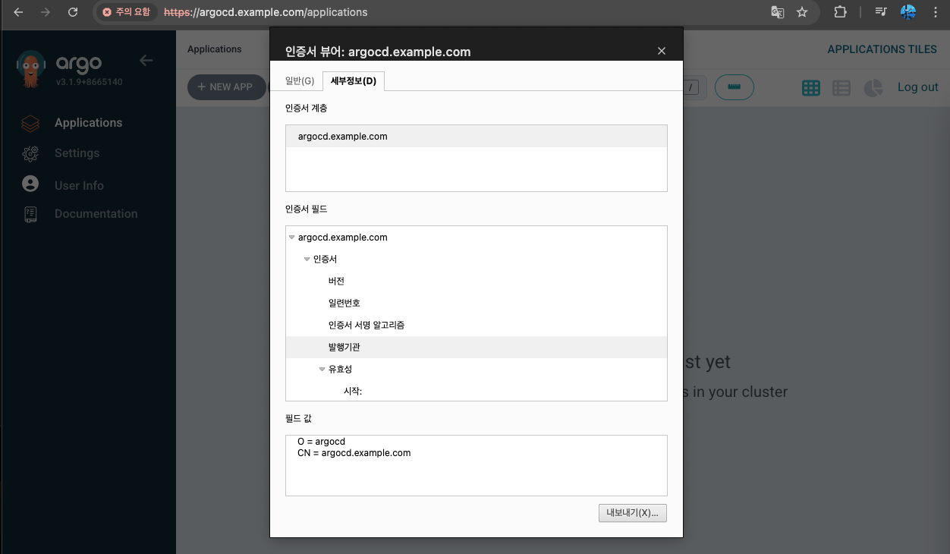Open the browser three-dot menu

coord(936,12)
